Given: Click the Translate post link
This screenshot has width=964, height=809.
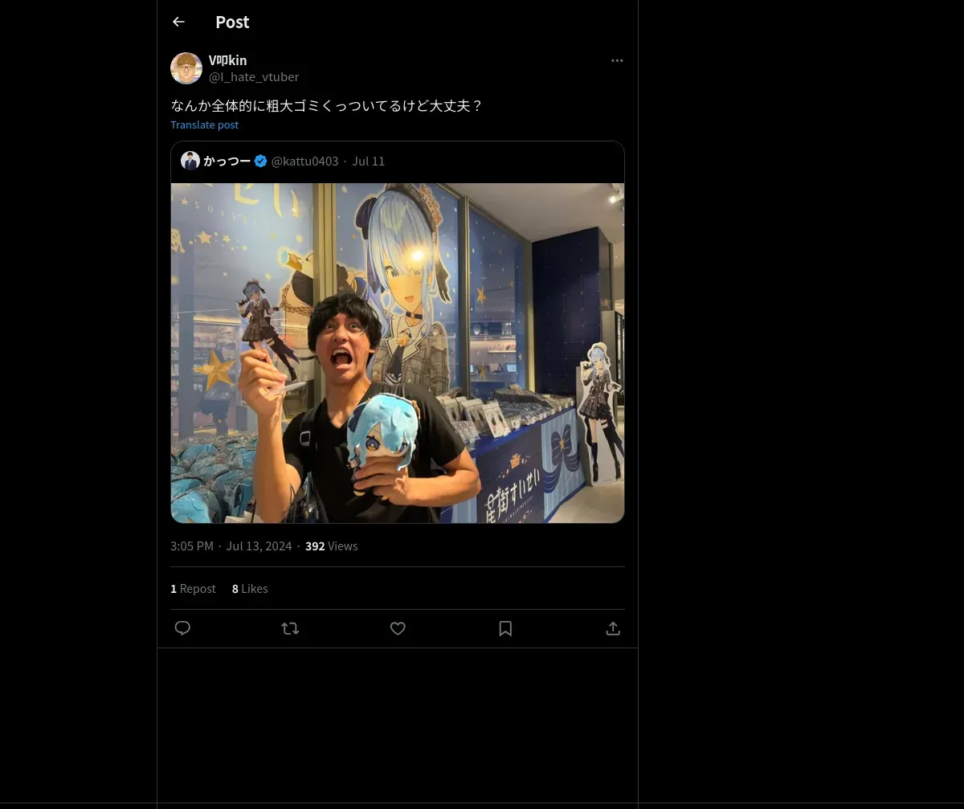Looking at the screenshot, I should click(204, 125).
